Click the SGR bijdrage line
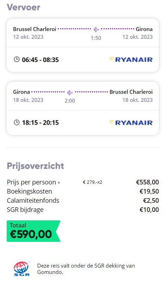The image size is (168, 281). [x=83, y=210]
